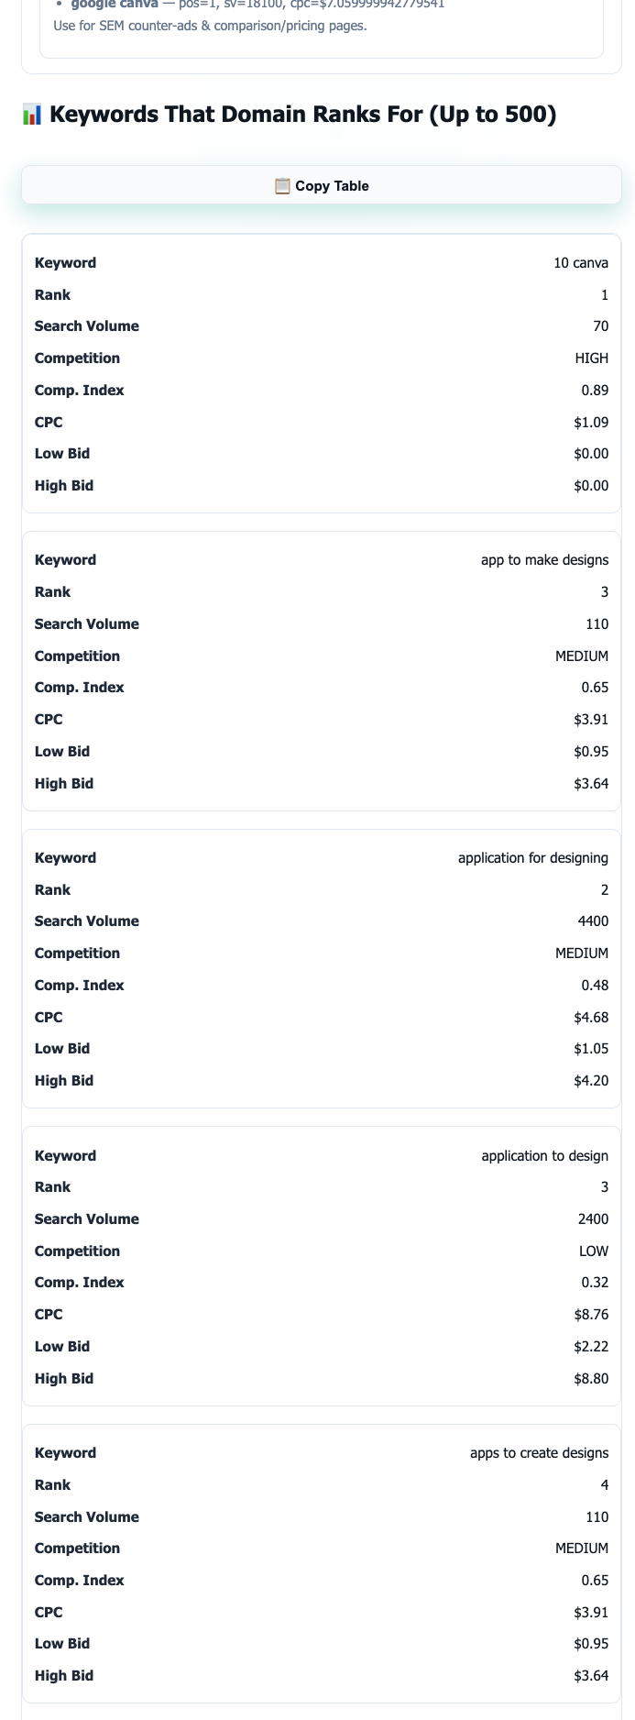635x1720 pixels.
Task: Click the "application for designing" keyword text
Action: 532,858
